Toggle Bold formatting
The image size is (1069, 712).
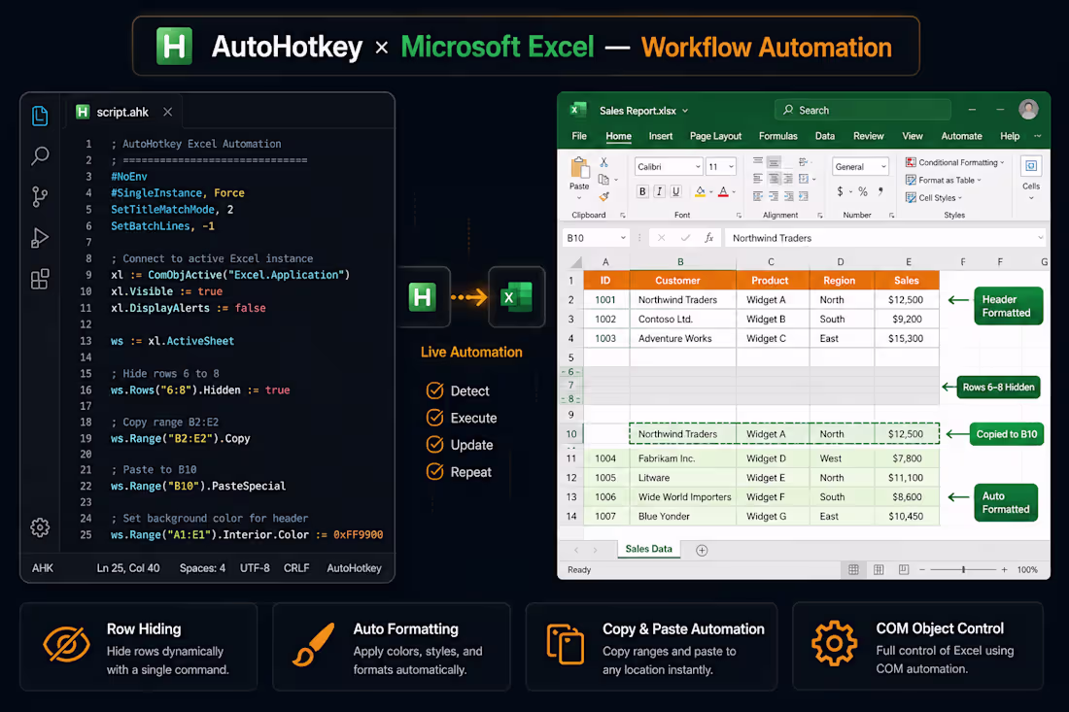coord(642,191)
